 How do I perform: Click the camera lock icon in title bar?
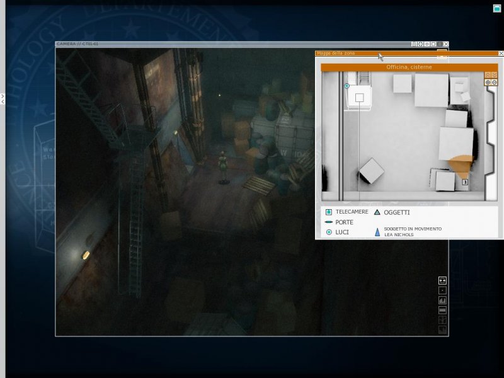click(x=415, y=44)
